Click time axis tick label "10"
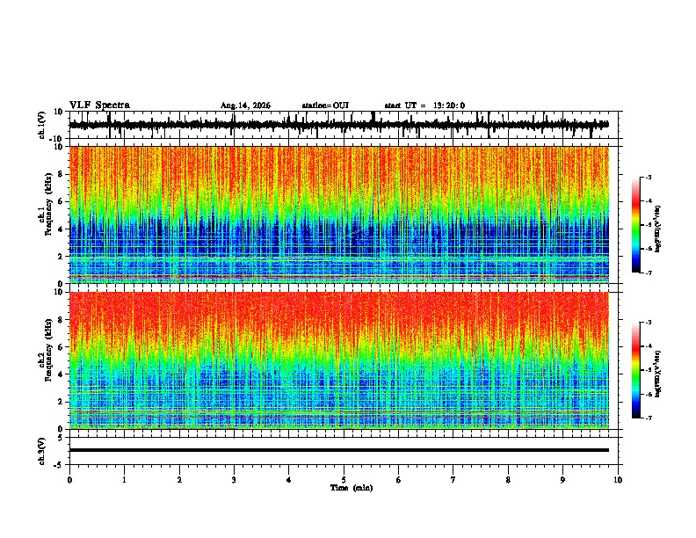 [618, 480]
